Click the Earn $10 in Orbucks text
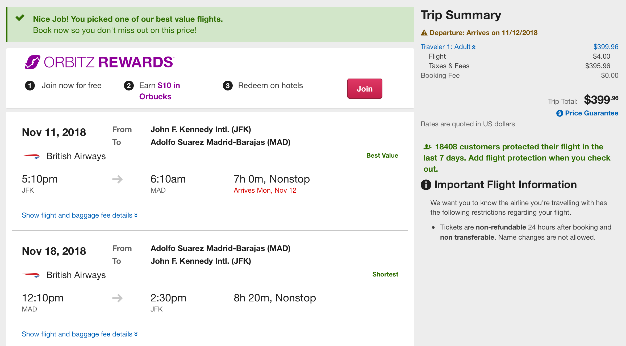The height and width of the screenshot is (346, 626). click(x=159, y=91)
